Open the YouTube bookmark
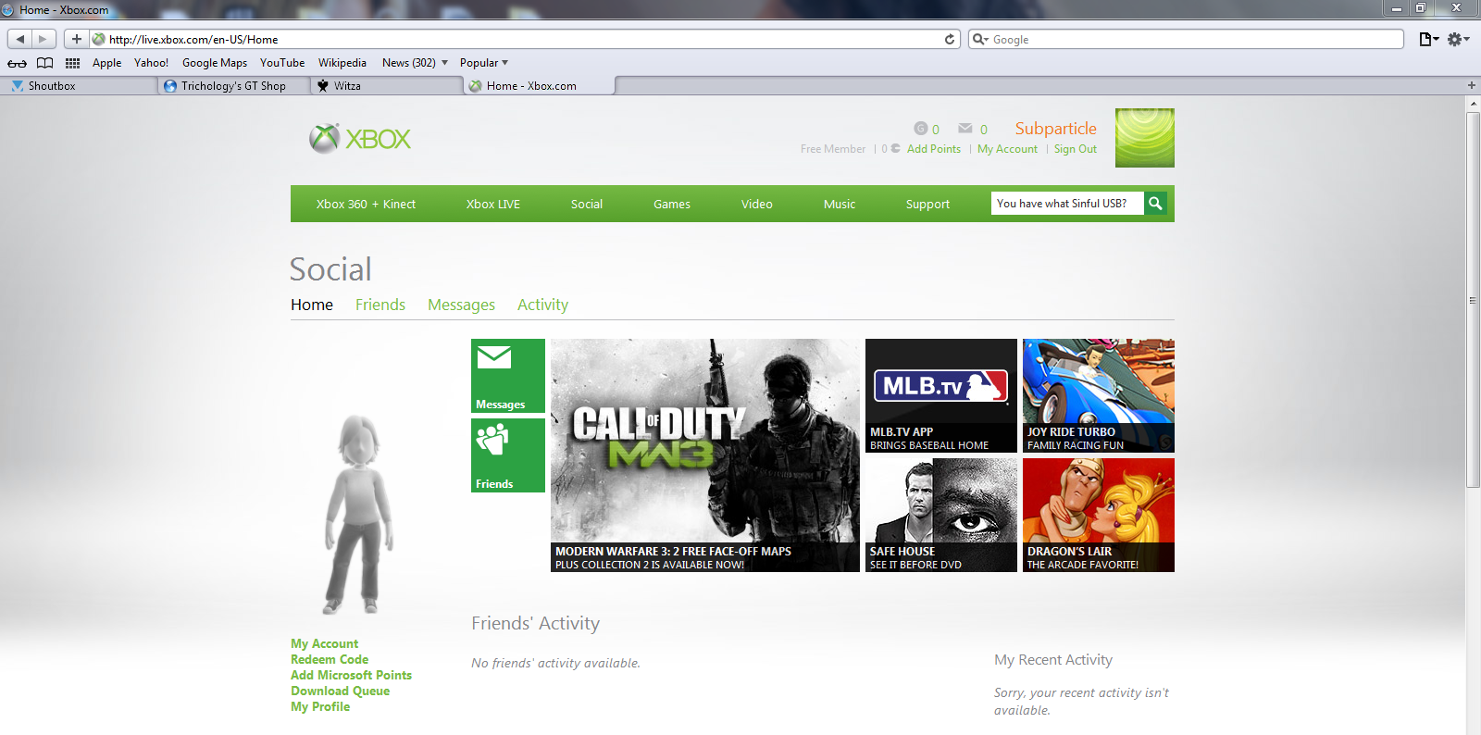This screenshot has height=735, width=1481. click(x=282, y=63)
